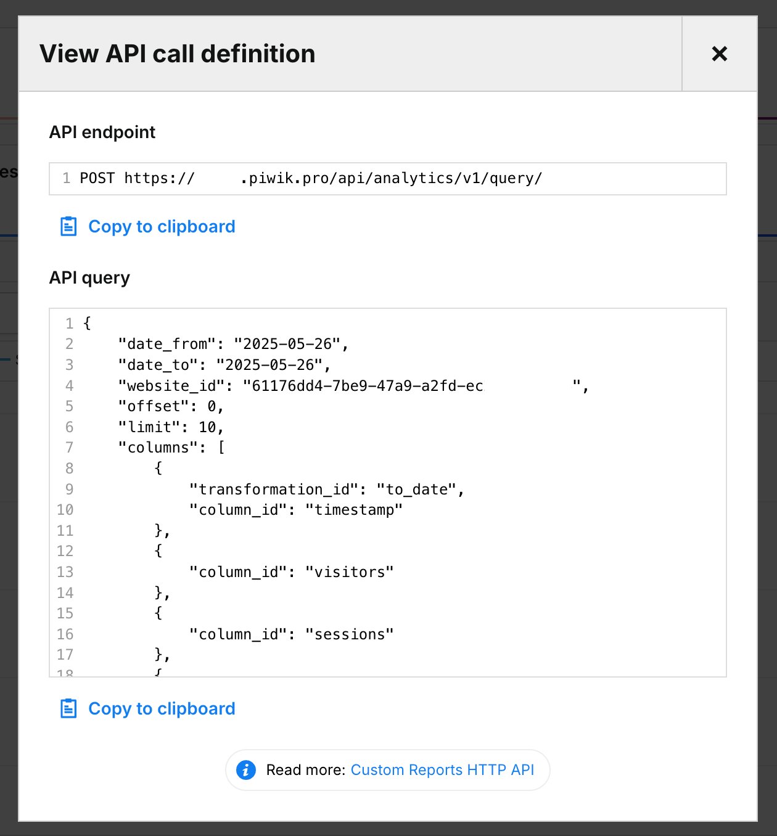Click the API query heading
The height and width of the screenshot is (836, 777).
tap(89, 277)
